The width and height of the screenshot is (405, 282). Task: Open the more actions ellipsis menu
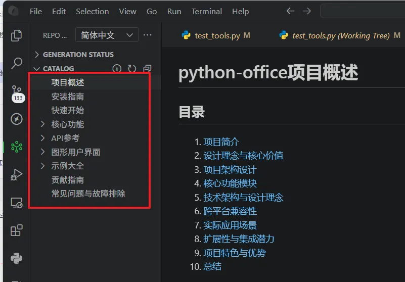pos(148,35)
